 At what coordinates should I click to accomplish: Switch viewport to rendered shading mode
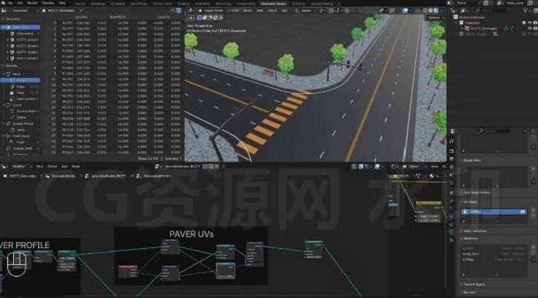coord(436,10)
